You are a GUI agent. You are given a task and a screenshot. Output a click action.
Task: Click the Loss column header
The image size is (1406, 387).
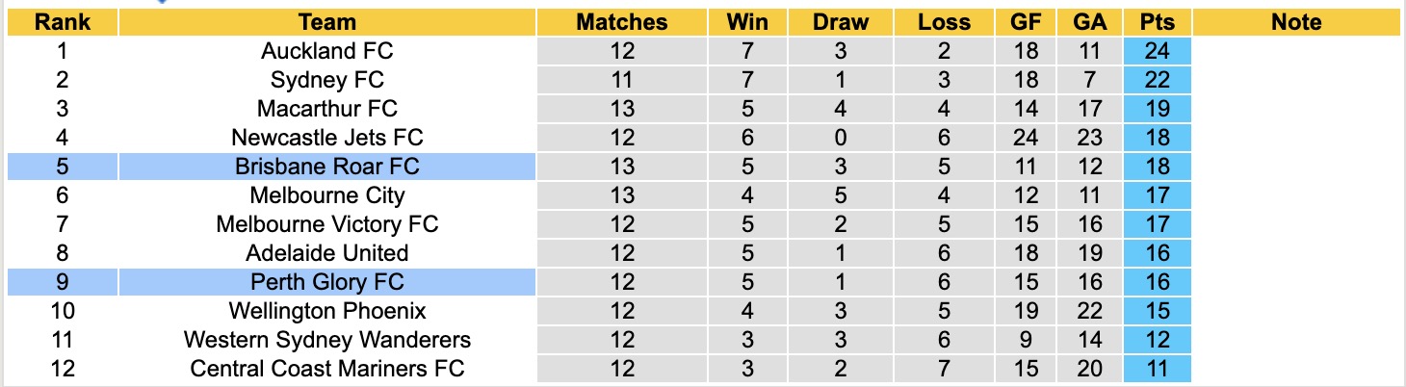point(944,22)
